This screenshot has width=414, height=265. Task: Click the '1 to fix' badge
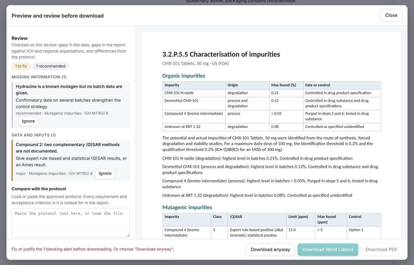pyautogui.click(x=21, y=66)
